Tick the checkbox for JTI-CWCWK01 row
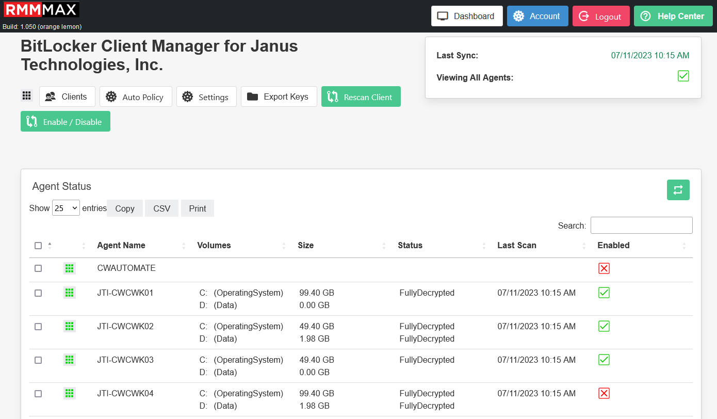717x419 pixels. pyautogui.click(x=38, y=293)
